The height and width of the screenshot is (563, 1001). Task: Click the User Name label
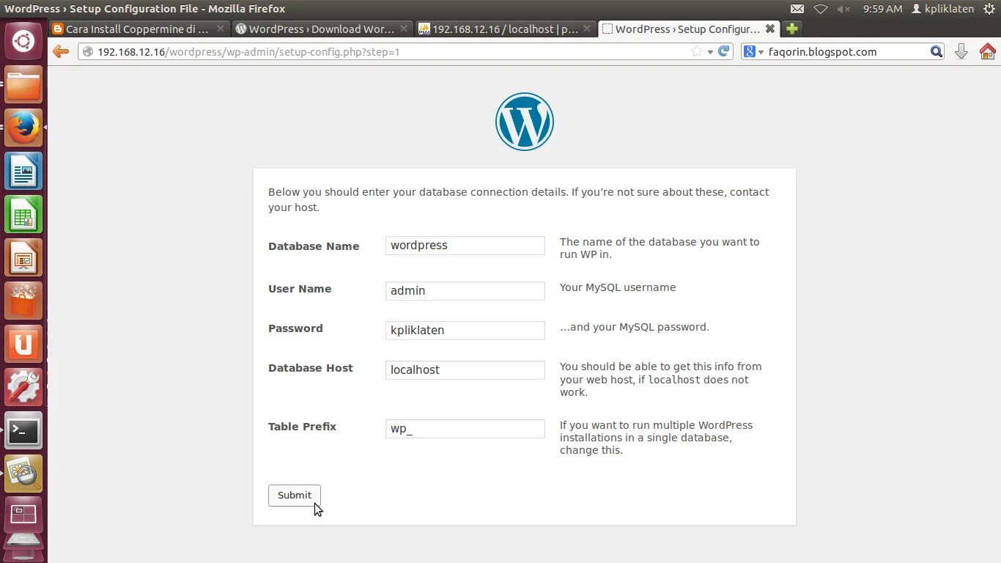point(300,289)
